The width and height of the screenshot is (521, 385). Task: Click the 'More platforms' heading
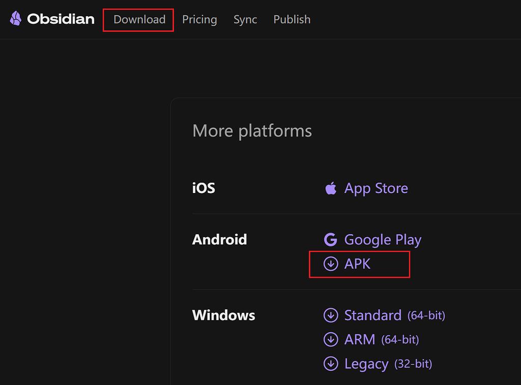point(252,131)
